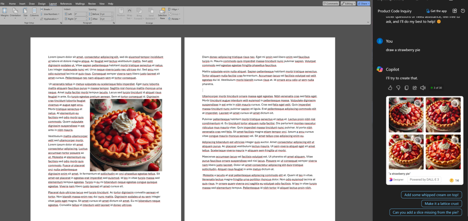The height and width of the screenshot is (221, 468).
Task: Click the Spacing Before input field
Action: pyautogui.click(x=106, y=14)
